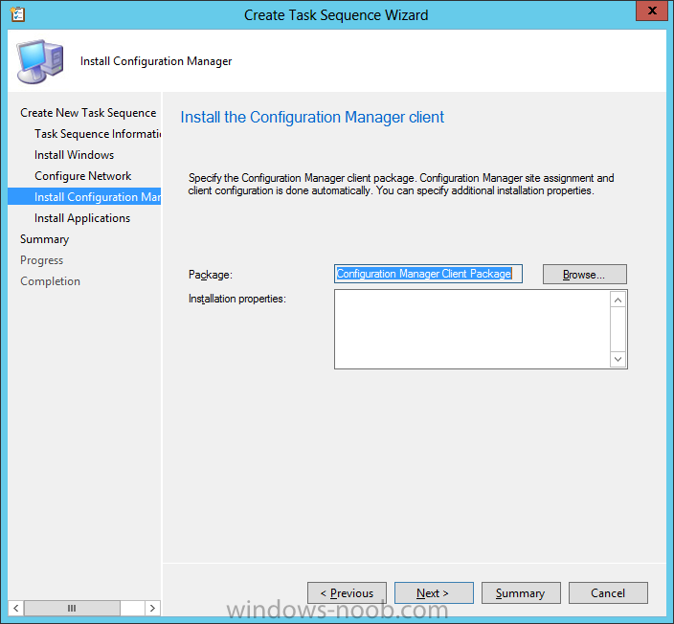
Task: Close the Create Task Sequence Wizard window
Action: click(652, 11)
